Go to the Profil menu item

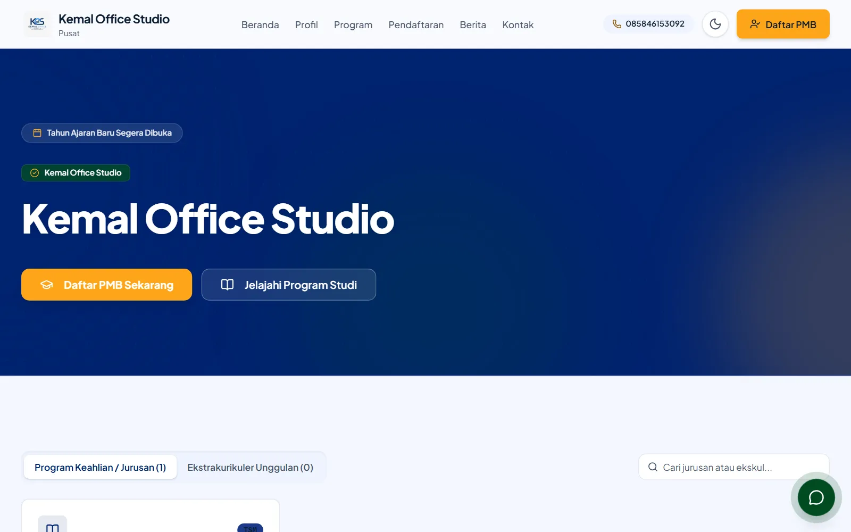[306, 24]
